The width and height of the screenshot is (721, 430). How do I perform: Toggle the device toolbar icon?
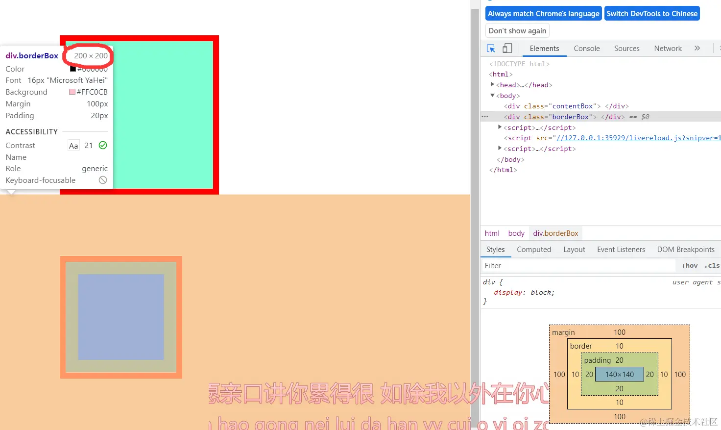pyautogui.click(x=507, y=49)
